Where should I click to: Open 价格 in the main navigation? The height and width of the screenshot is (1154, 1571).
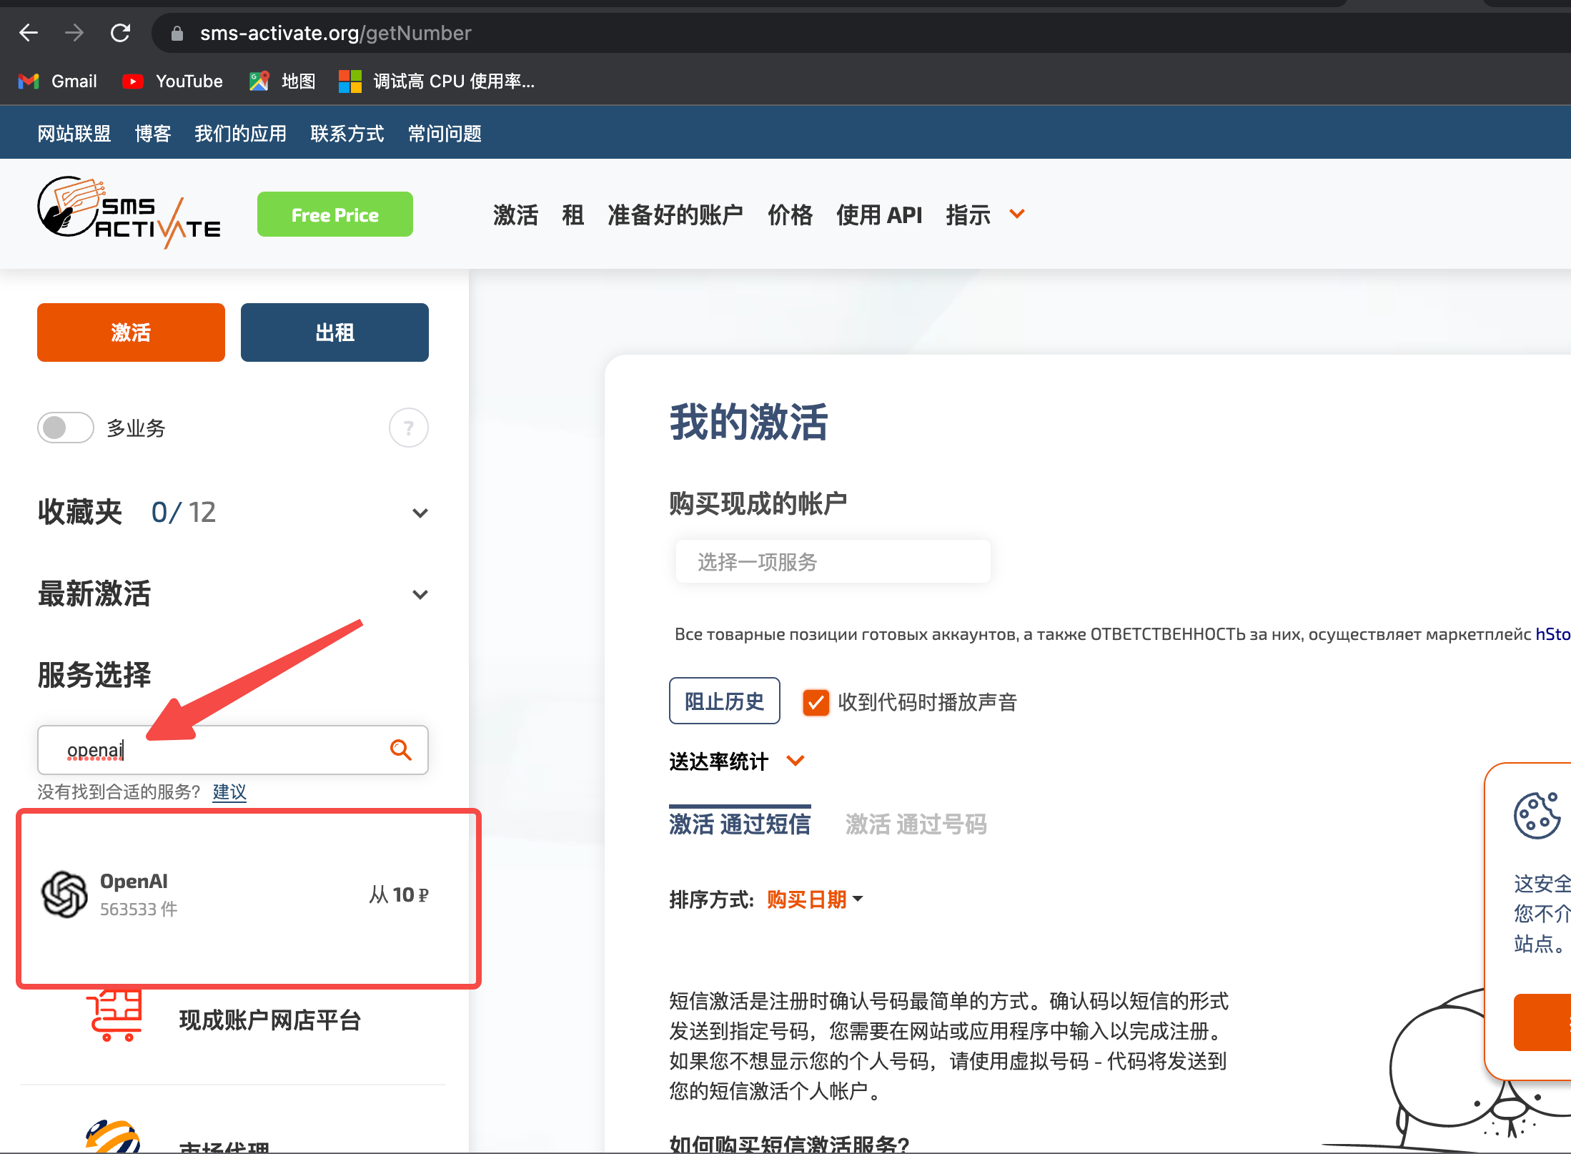point(790,214)
